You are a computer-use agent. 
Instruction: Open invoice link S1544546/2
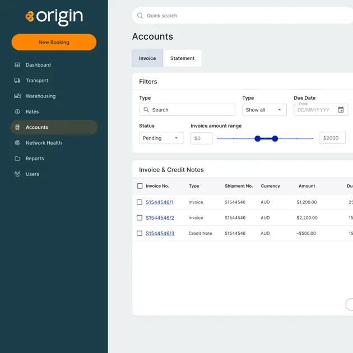point(160,218)
